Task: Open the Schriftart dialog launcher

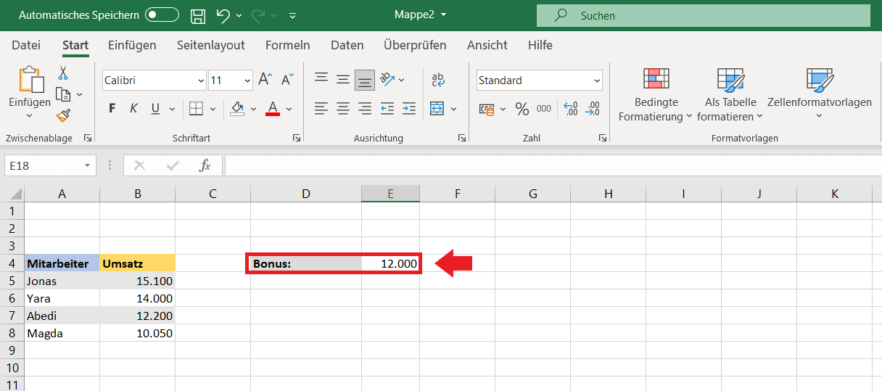Action: point(297,138)
